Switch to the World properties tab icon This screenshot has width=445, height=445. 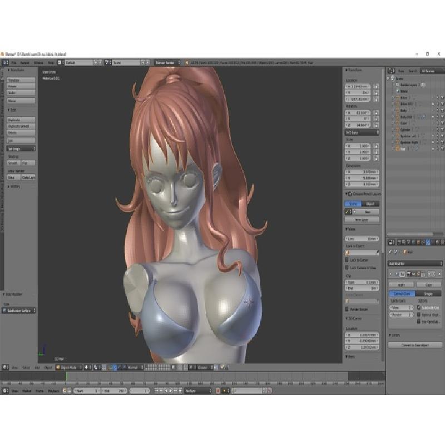point(414,242)
